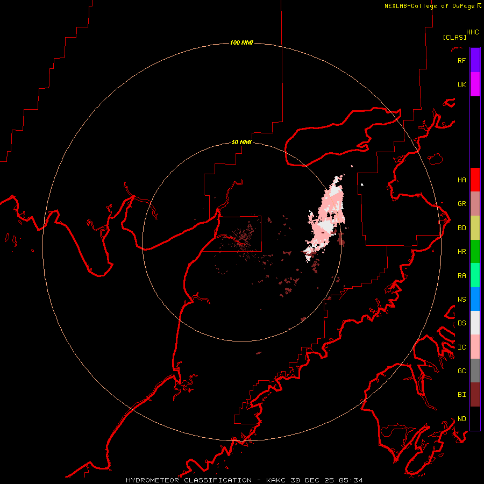Click the HA legend label
This screenshot has height=484, width=484.
(x=461, y=180)
